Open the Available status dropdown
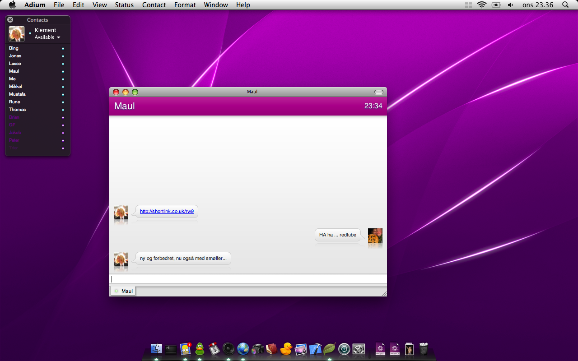578x361 pixels. 47,37
